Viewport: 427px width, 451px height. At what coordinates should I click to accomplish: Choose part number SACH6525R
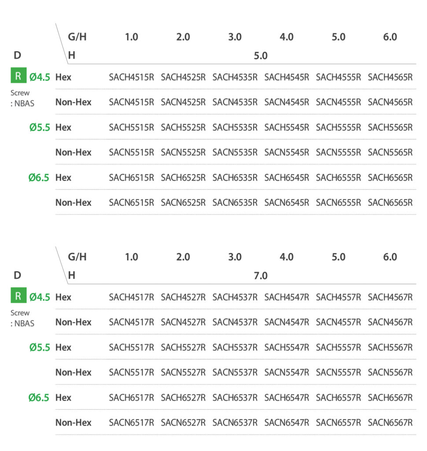click(x=183, y=177)
